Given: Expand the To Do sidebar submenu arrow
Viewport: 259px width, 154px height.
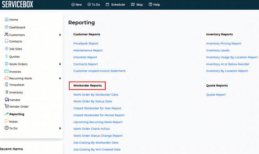Looking at the screenshot, I should click(60, 128).
